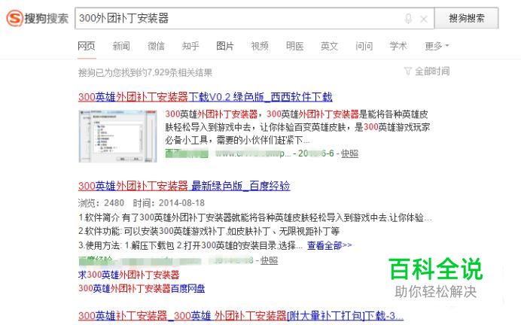The height and width of the screenshot is (325, 521).
Task: Open the 微信 tab
Action: 156,46
